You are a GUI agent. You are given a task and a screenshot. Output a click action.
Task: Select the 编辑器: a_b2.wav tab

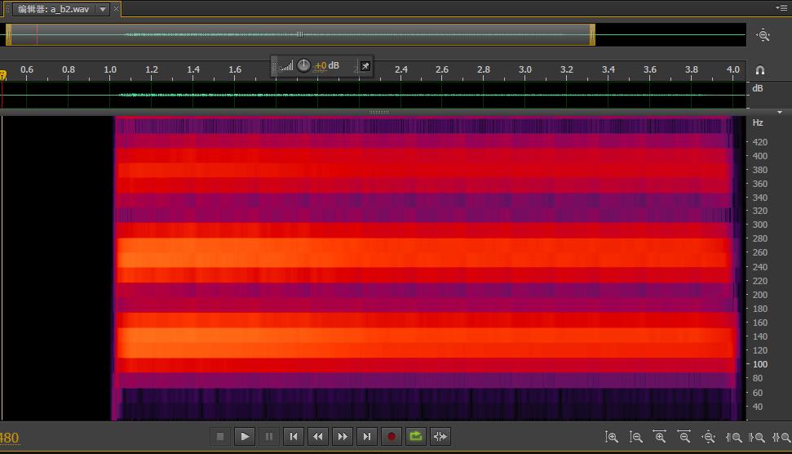coord(54,9)
